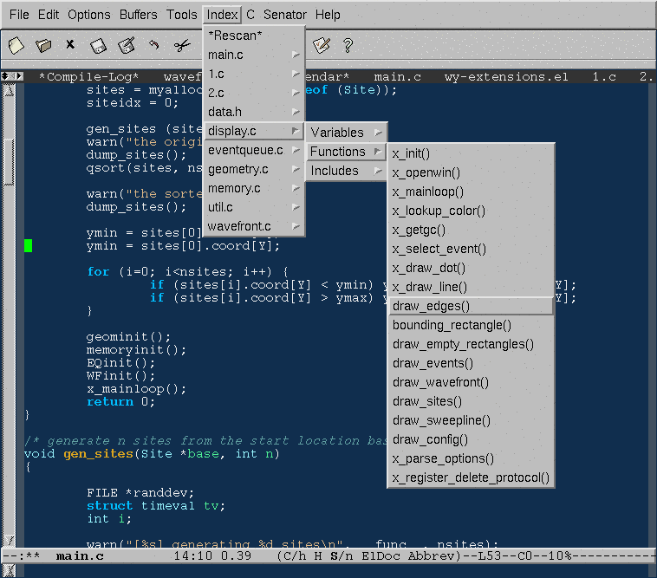Screen dimensions: 657x578
Task: Open the Buffers menu
Action: [x=139, y=15]
